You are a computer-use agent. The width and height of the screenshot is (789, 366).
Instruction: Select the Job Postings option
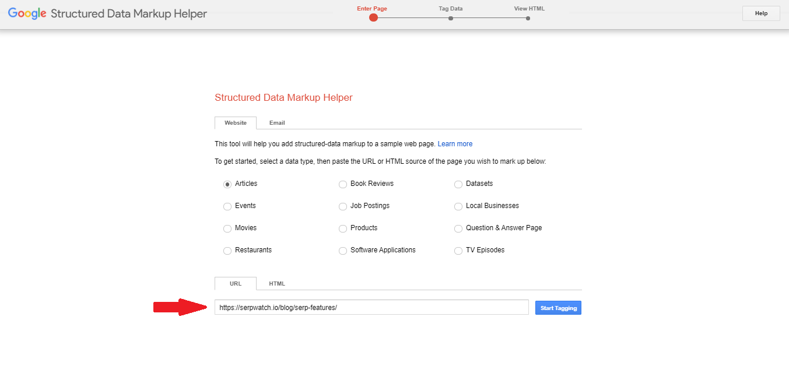pos(343,206)
